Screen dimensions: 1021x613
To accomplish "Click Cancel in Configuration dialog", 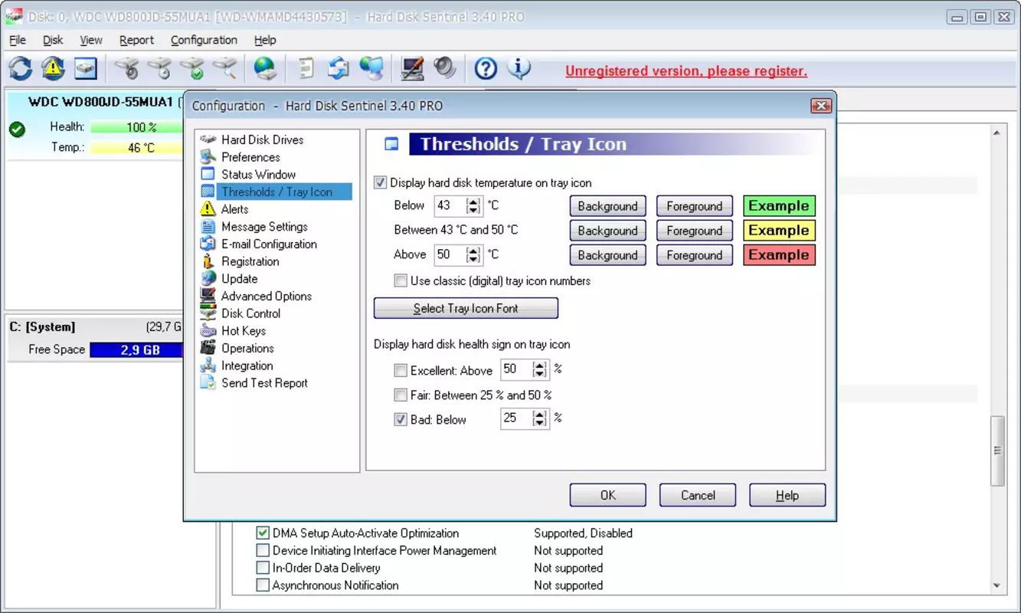I will click(x=698, y=495).
